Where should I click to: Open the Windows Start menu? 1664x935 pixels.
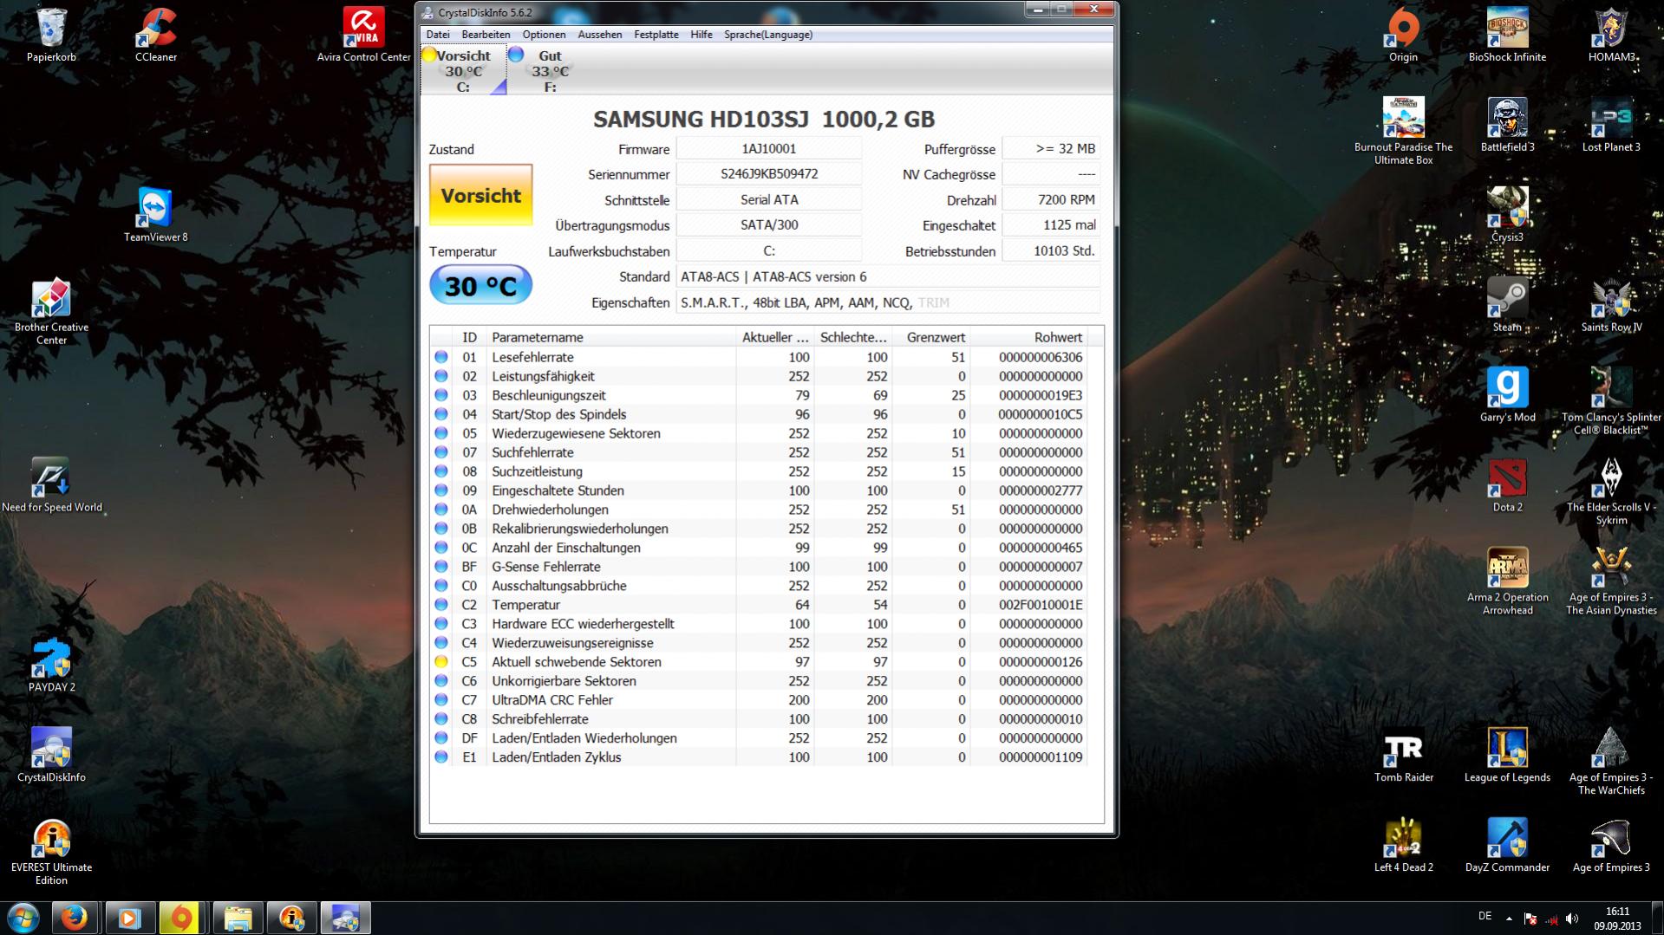[23, 918]
